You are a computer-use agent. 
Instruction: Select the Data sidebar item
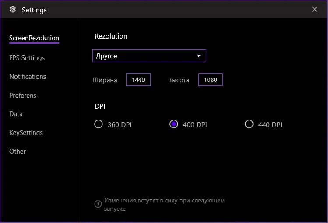[16, 114]
